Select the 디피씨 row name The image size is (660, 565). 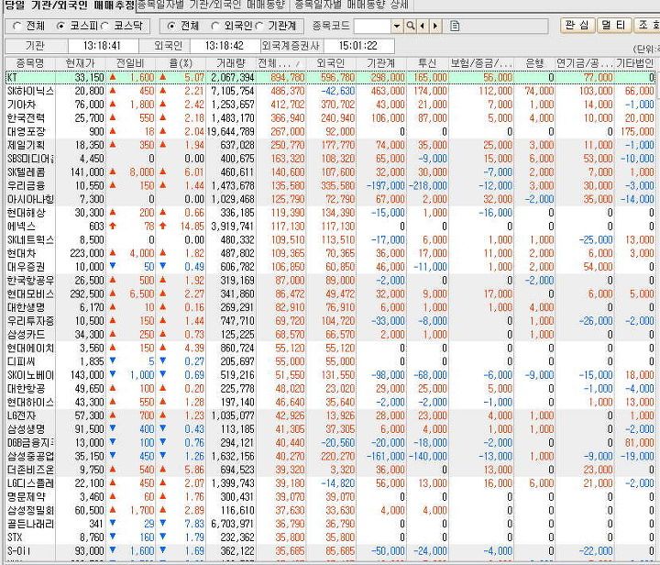pyautogui.click(x=21, y=361)
